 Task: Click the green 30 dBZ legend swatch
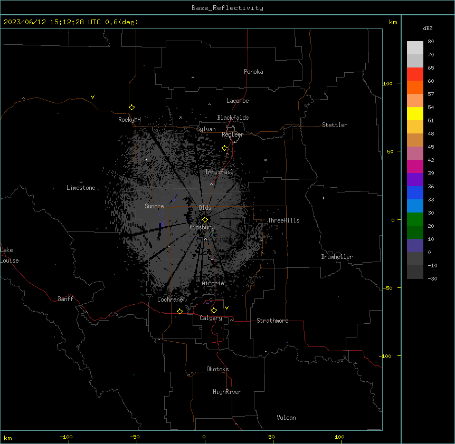click(x=415, y=219)
